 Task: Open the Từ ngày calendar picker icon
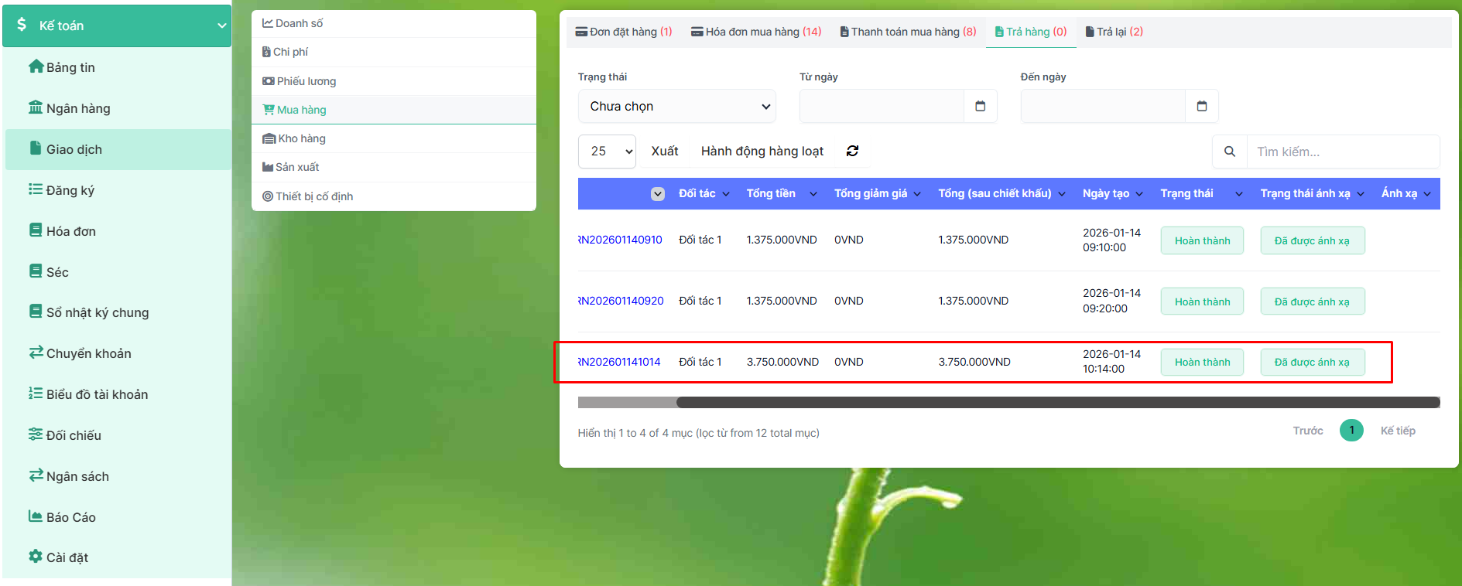[980, 106]
